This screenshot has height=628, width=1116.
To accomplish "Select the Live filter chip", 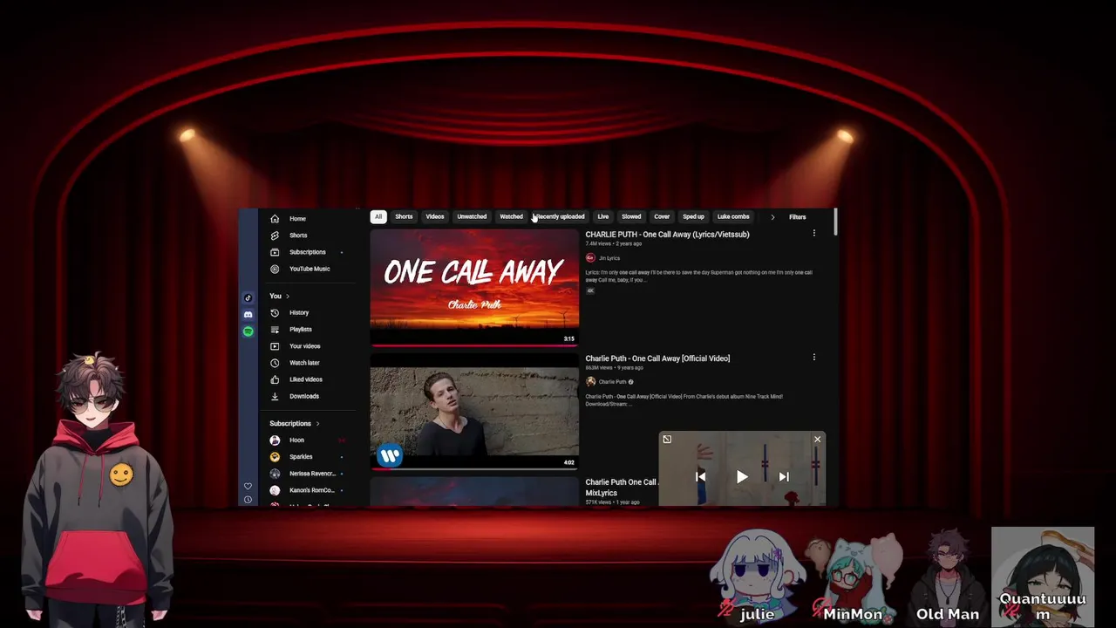I will [x=603, y=217].
